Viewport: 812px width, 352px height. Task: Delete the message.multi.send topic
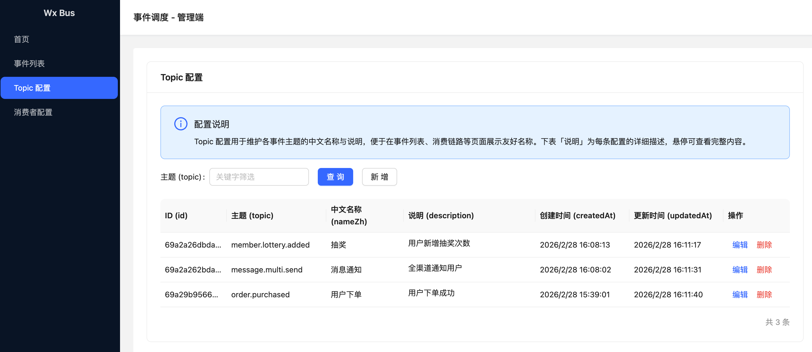coord(764,269)
